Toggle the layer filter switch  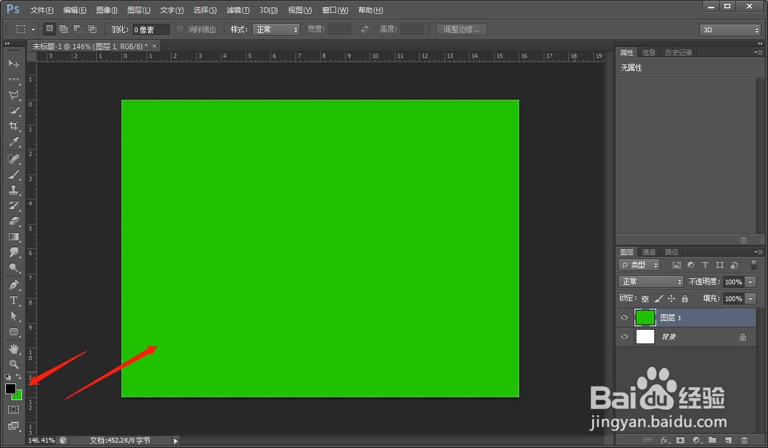click(x=754, y=265)
